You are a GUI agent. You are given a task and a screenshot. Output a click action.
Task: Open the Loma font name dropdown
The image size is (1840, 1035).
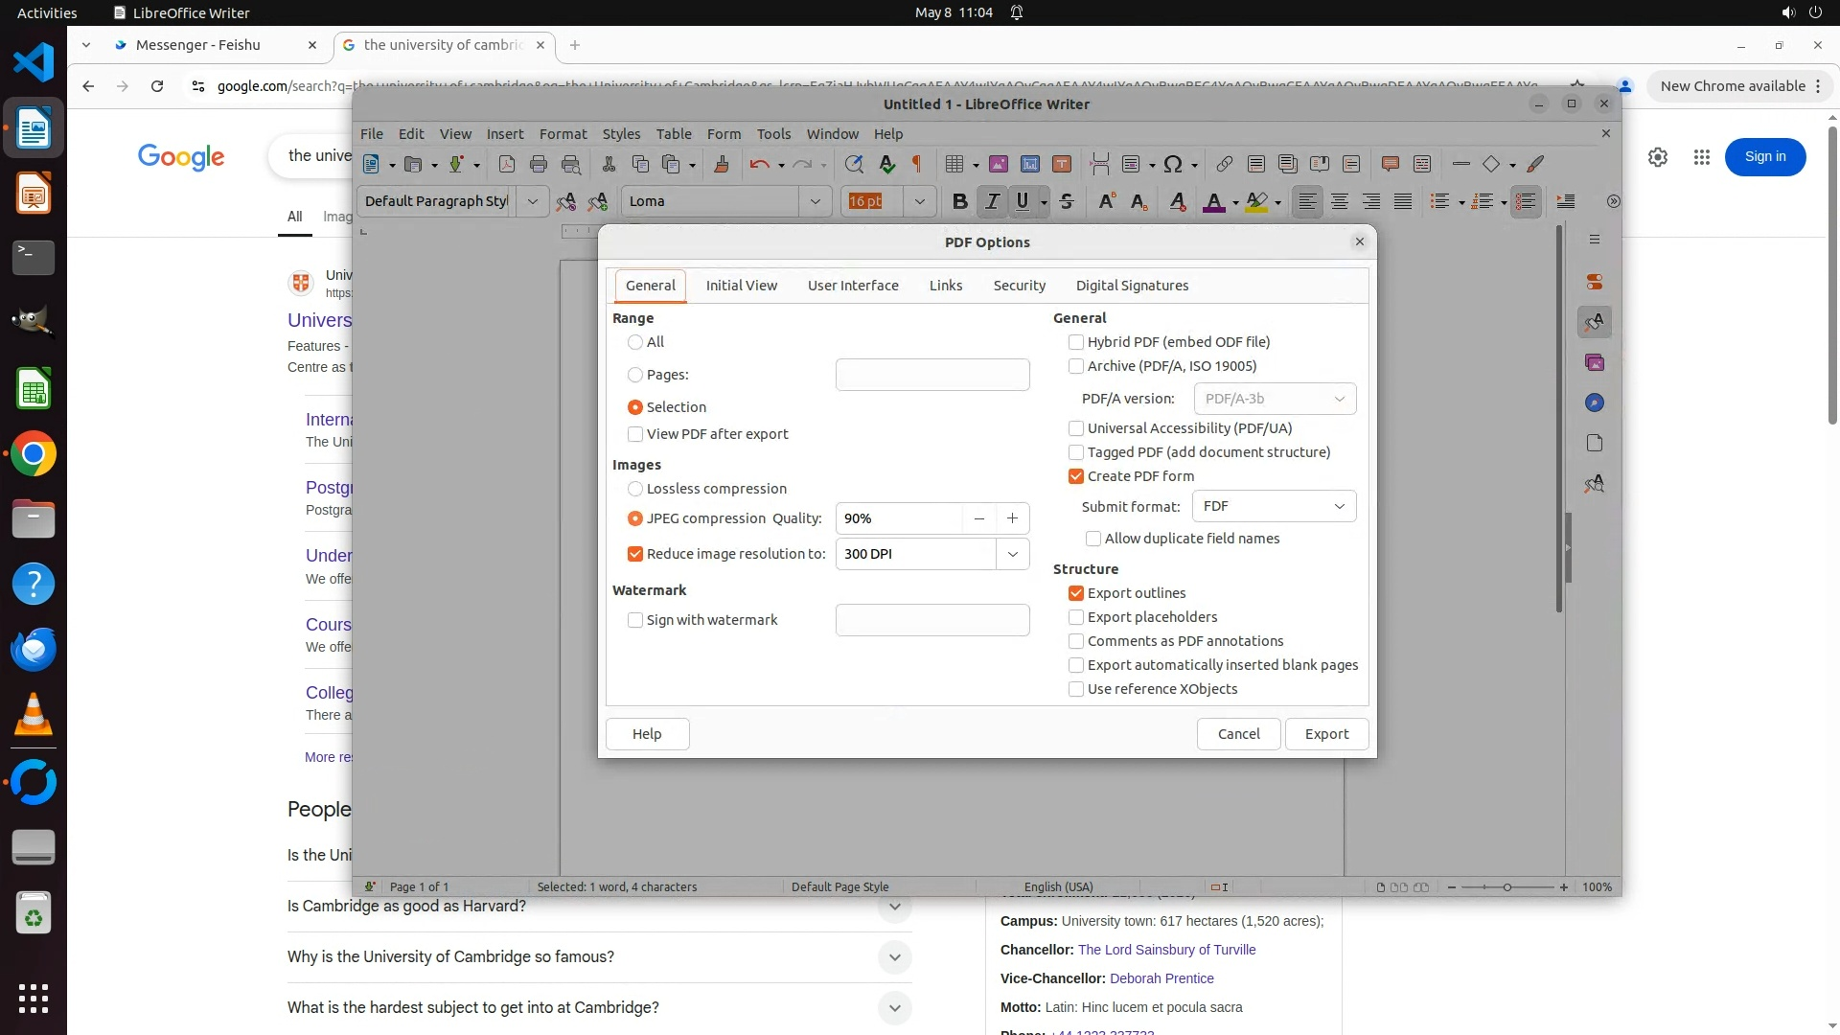tap(815, 201)
